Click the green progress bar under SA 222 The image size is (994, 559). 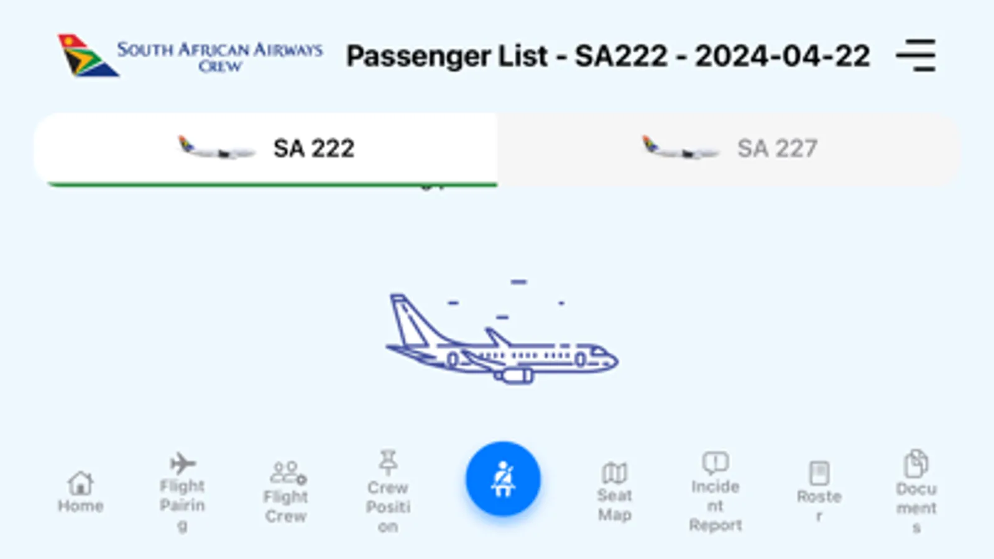point(270,183)
